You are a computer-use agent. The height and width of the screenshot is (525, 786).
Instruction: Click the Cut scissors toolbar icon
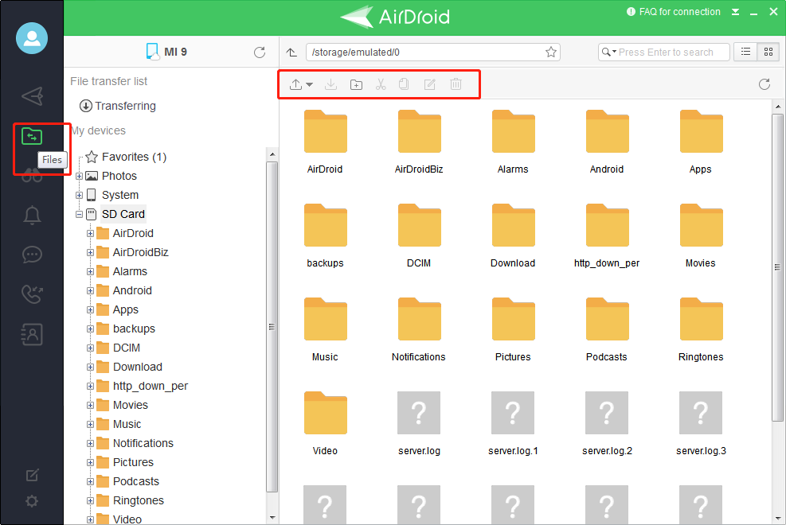tap(381, 84)
